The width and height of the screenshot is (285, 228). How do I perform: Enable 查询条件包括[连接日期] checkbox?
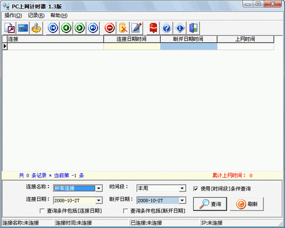[42, 211]
